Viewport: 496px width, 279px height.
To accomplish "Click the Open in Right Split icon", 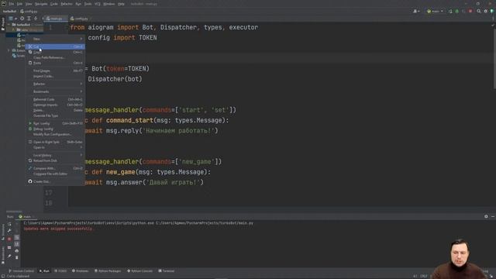I will [x=30, y=142].
